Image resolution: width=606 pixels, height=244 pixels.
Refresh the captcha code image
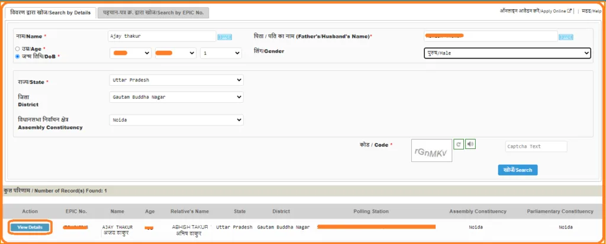coord(458,144)
